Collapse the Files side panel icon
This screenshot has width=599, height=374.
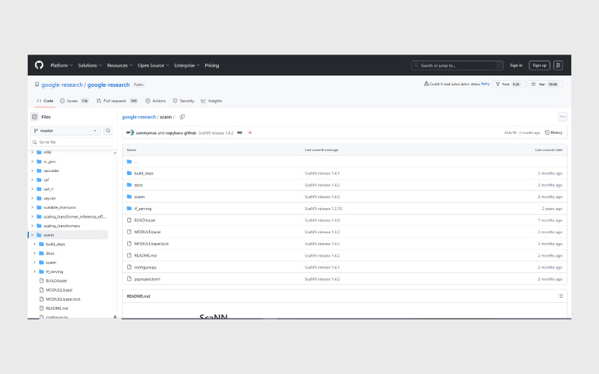coord(34,117)
